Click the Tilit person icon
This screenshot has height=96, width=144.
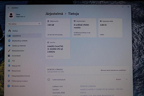point(9,61)
